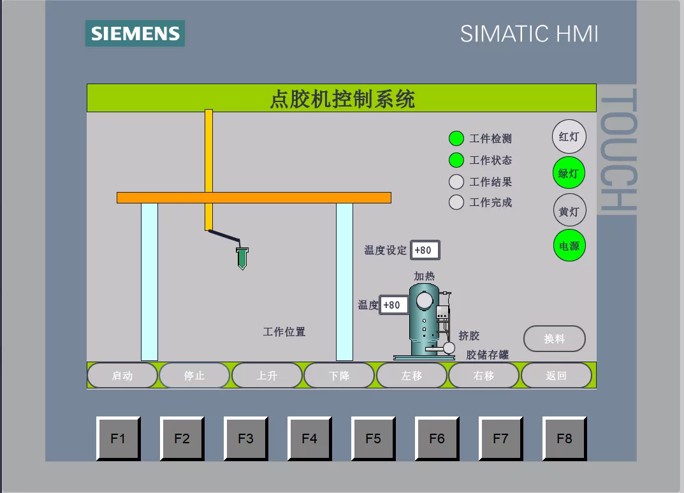The width and height of the screenshot is (684, 493).
Task: Select the 左移 (Move Left) control
Action: click(411, 375)
